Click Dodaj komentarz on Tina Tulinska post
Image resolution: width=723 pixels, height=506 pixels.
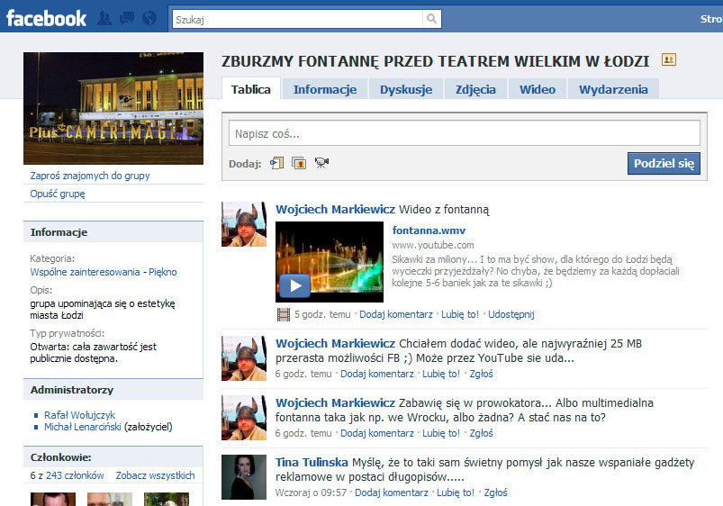tap(392, 492)
